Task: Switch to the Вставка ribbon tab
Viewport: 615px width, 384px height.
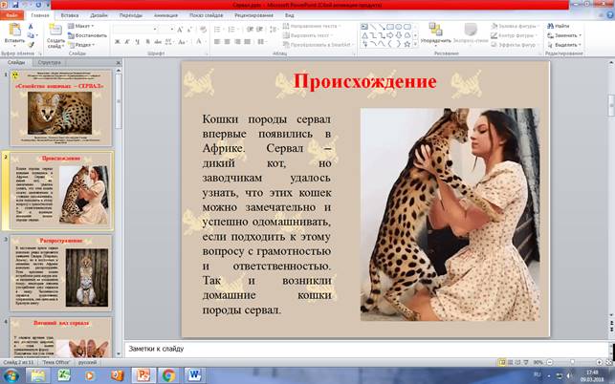Action: click(x=69, y=16)
